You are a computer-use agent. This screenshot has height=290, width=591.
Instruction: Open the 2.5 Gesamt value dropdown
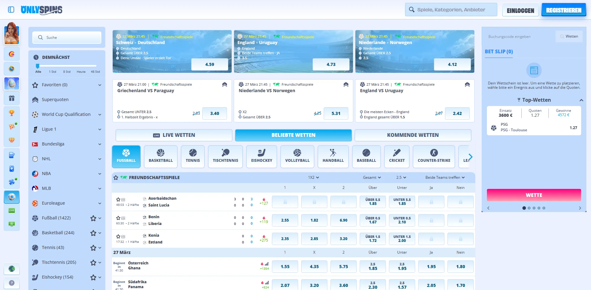point(401,178)
